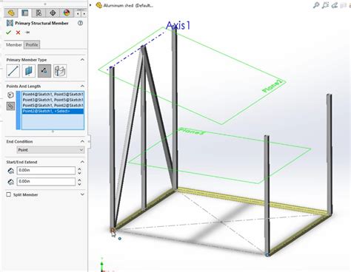Select Point3@Sketch1, Point5@Sketch1 list entry
Viewport: 351px width, 272px height.
point(53,100)
